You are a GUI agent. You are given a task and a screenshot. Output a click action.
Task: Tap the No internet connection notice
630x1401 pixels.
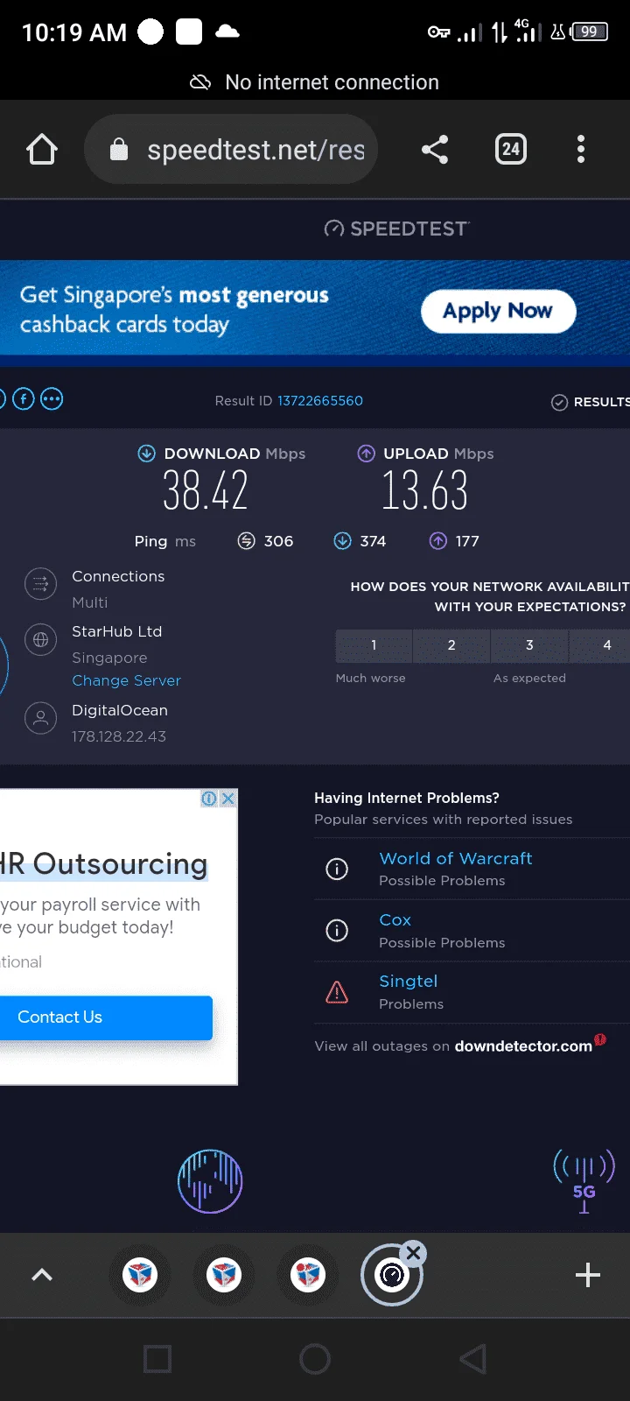[x=315, y=82]
